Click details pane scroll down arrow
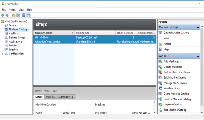This screenshot has width=204, height=120. (155, 112)
